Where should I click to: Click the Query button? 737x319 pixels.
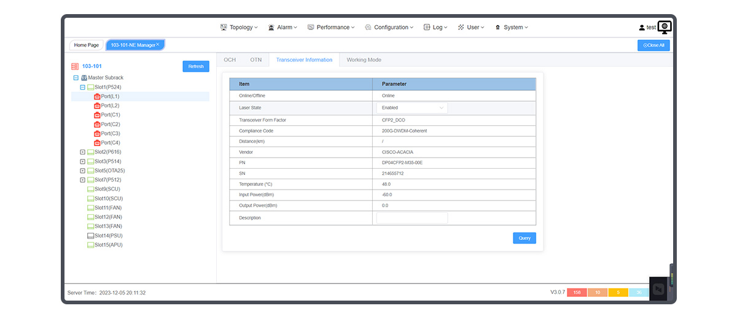pos(524,238)
